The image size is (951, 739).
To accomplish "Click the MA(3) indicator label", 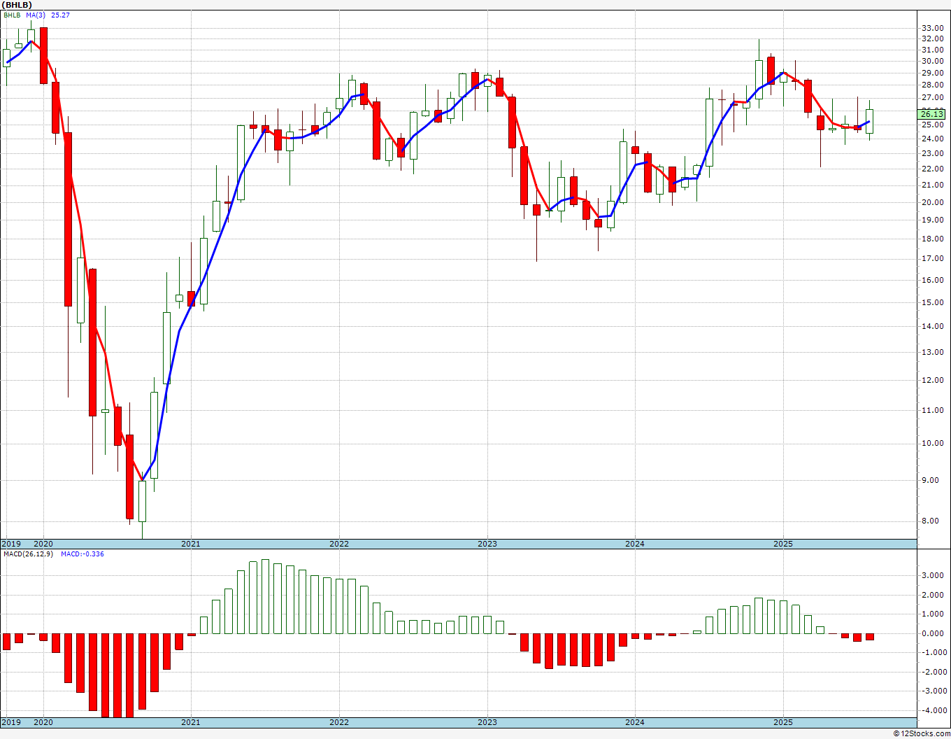I will [x=36, y=15].
